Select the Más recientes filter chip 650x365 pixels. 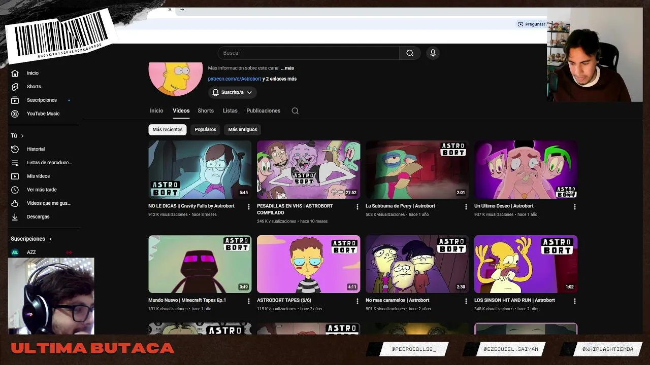(x=168, y=129)
